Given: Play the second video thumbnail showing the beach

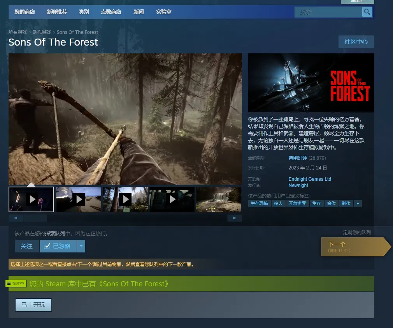Looking at the screenshot, I should click(x=79, y=199).
